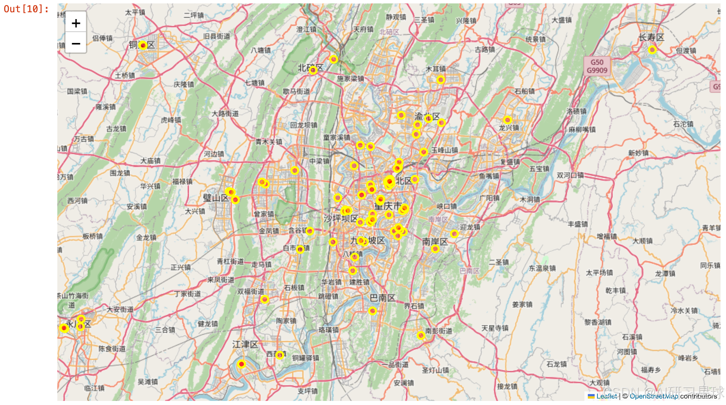Click the zoom in plus button
This screenshot has width=726, height=405.
tap(76, 23)
